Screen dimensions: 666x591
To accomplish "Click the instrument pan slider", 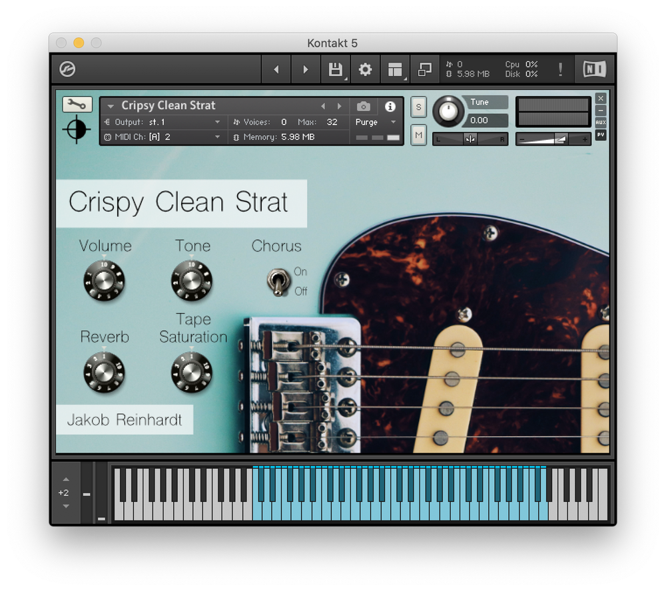I will coord(470,139).
